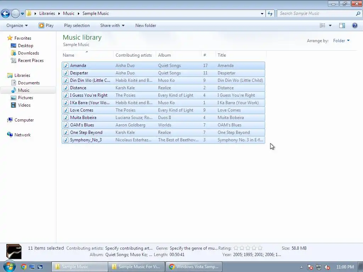Screen dimensions: 363x272
Task: Click the folder icon in the address bar
Action: pyautogui.click(x=29, y=13)
